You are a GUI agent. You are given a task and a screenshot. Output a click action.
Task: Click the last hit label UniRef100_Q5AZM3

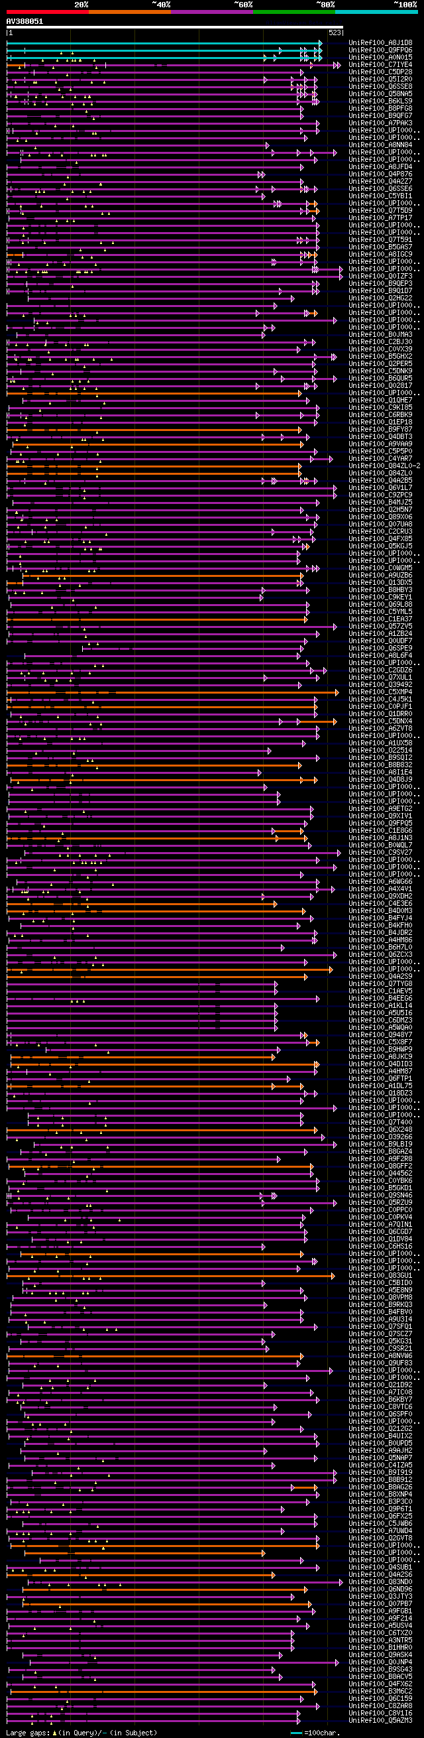(x=380, y=1720)
